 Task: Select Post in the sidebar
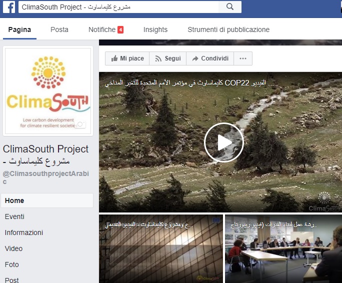(12, 280)
